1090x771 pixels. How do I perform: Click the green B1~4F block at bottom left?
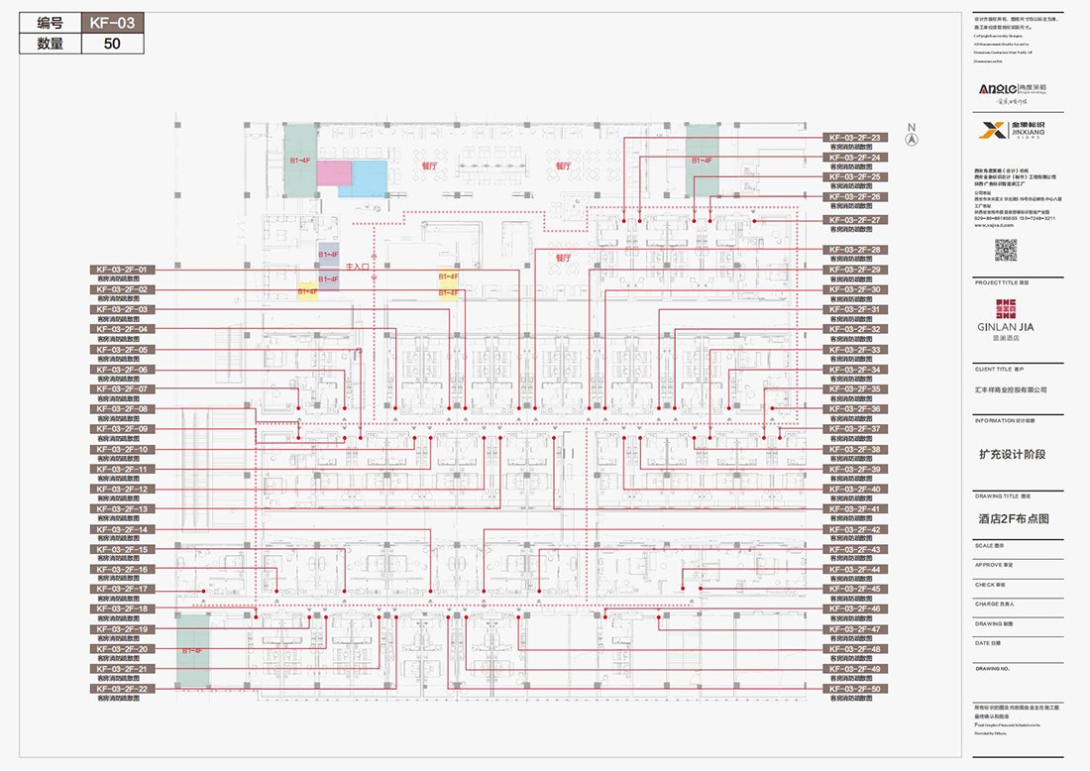[x=192, y=650]
